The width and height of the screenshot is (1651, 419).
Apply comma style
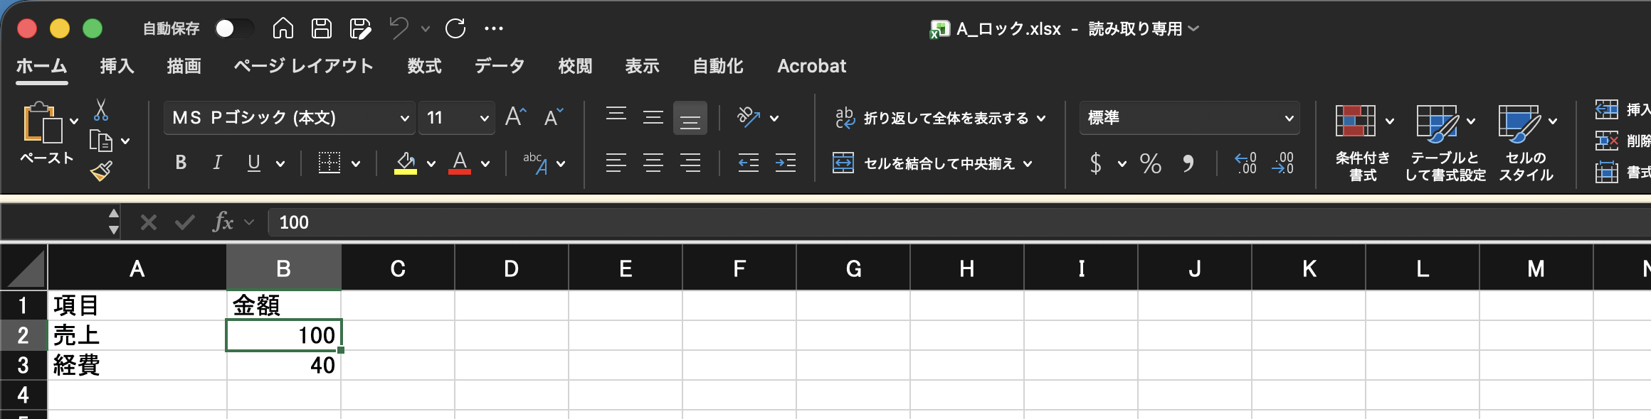(x=1188, y=163)
